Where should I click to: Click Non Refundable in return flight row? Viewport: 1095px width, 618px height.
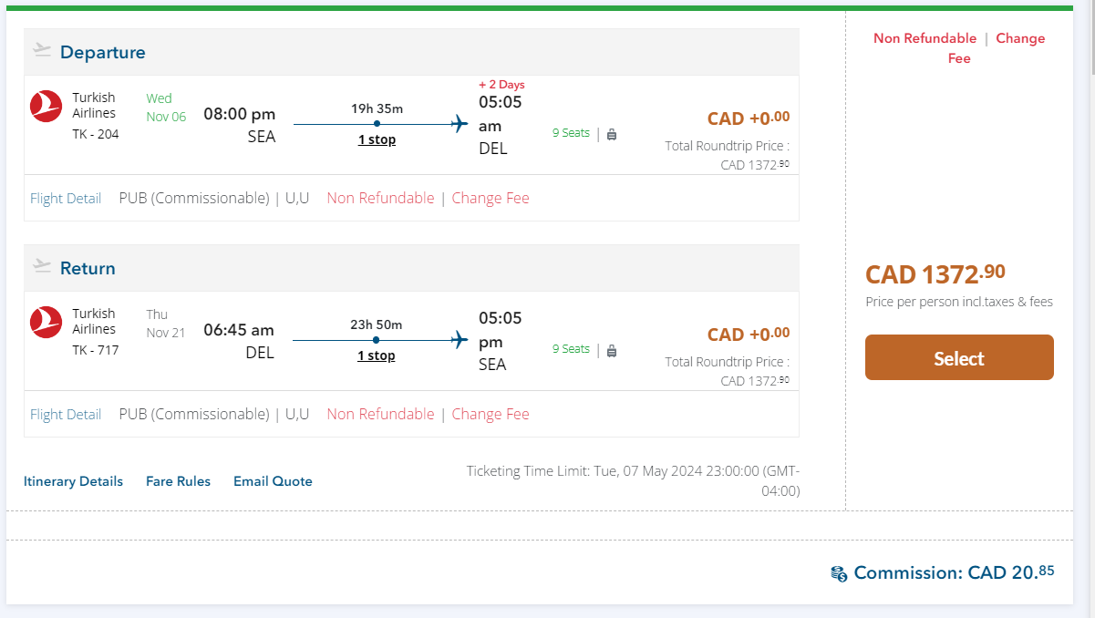coord(380,414)
